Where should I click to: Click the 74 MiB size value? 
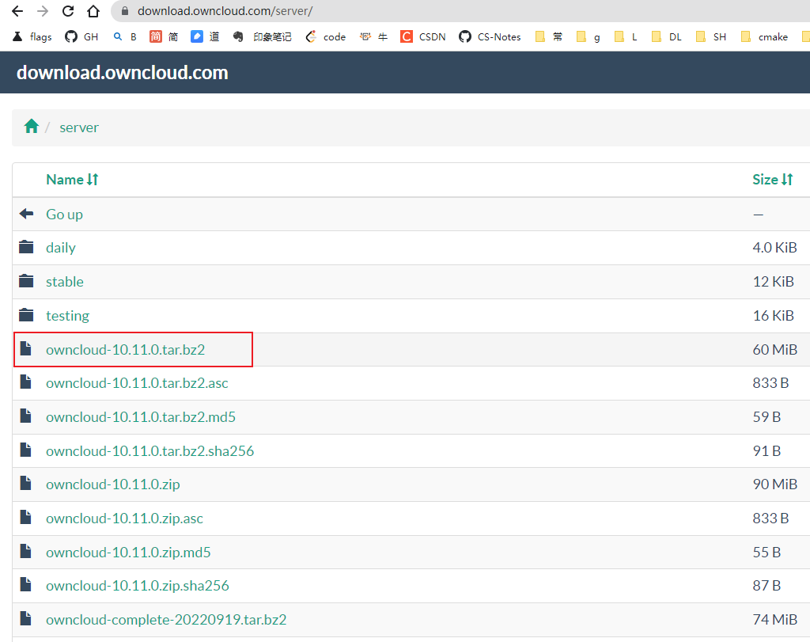(x=775, y=619)
